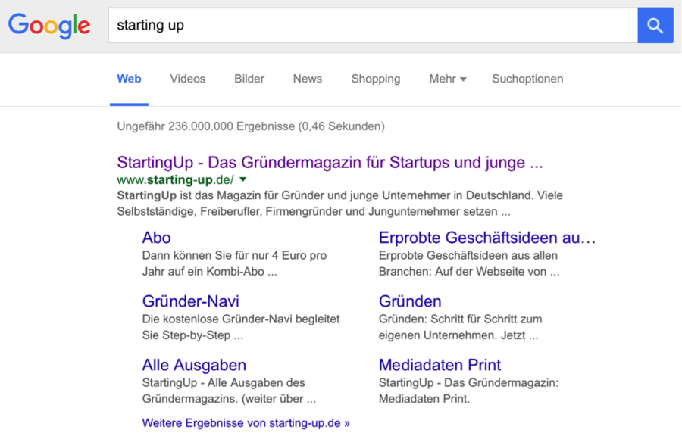Image resolution: width=682 pixels, height=436 pixels.
Task: Switch to the Videos tab
Action: 187,79
